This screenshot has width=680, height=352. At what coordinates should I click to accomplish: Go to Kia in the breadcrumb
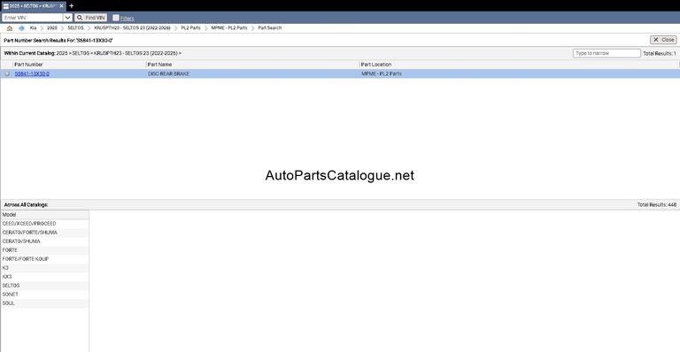(x=33, y=27)
